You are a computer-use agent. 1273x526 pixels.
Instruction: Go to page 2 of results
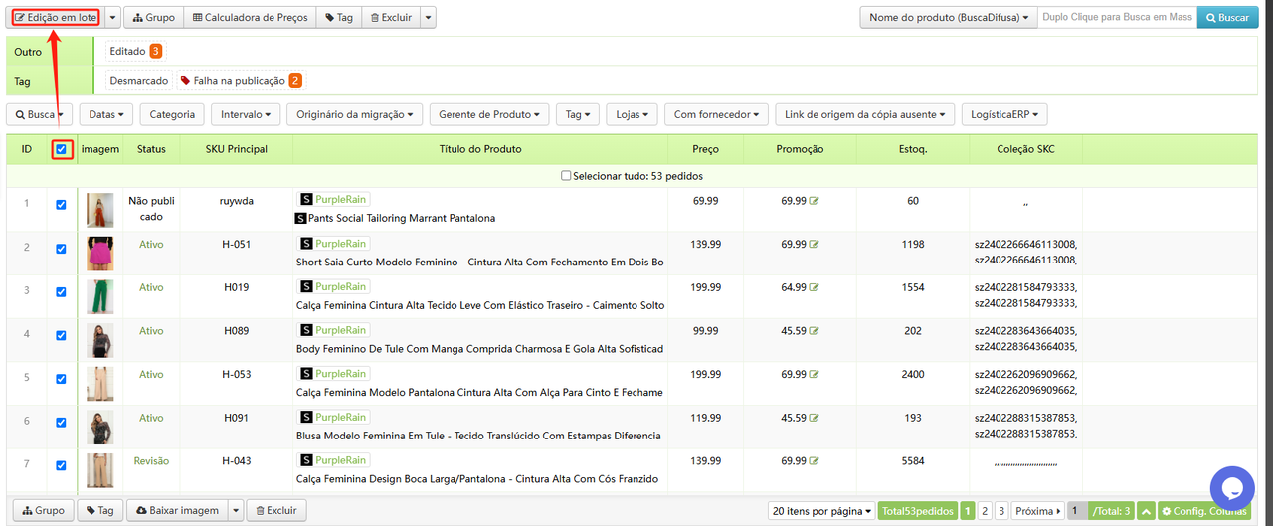point(985,511)
